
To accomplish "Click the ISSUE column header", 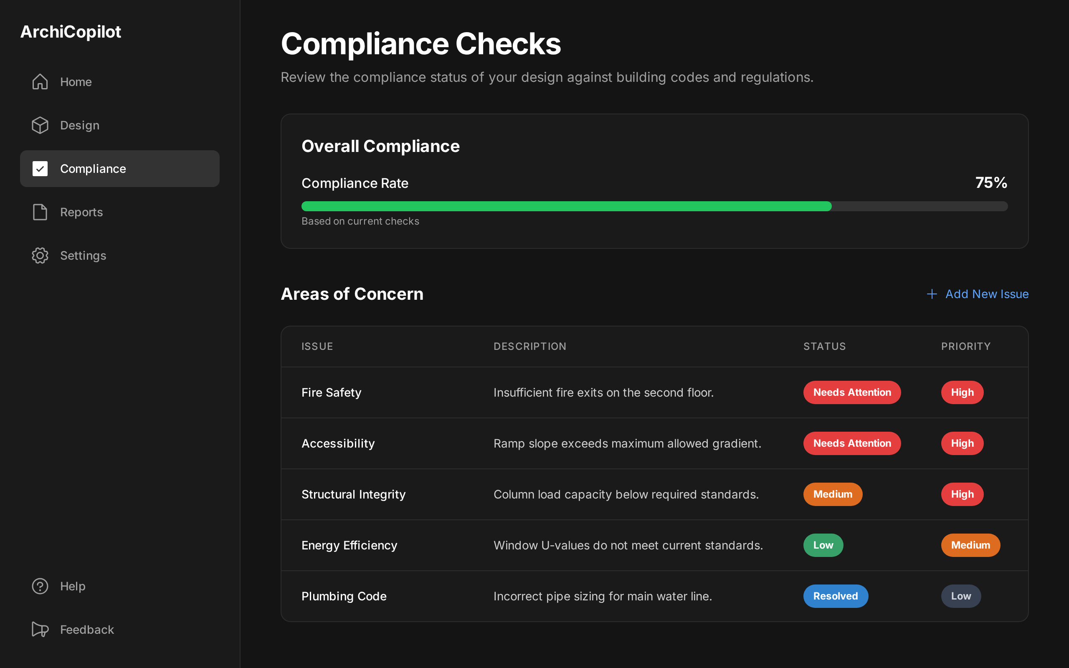I will pos(317,347).
